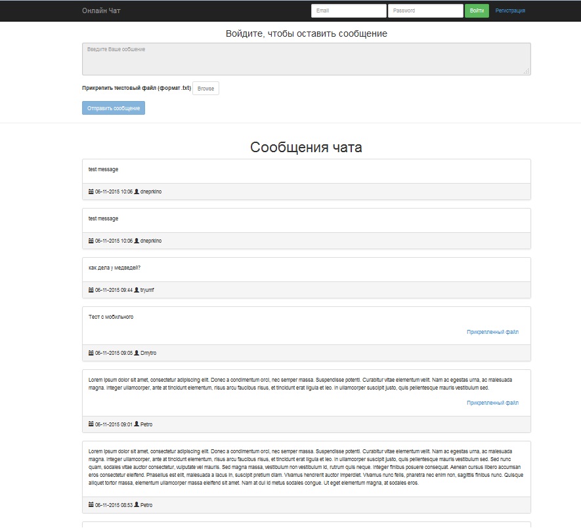Image resolution: width=581 pixels, height=528 pixels.
Task: Focus the Email input field
Action: pyautogui.click(x=349, y=10)
